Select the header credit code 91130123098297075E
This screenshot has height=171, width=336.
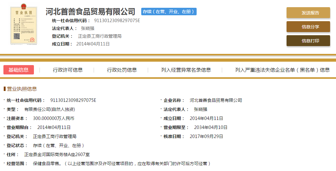tap(117, 21)
